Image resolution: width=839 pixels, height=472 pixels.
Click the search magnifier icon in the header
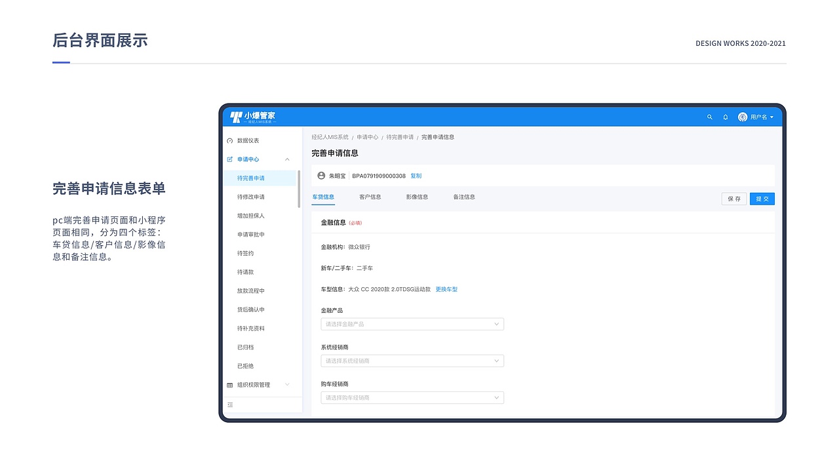tap(709, 117)
